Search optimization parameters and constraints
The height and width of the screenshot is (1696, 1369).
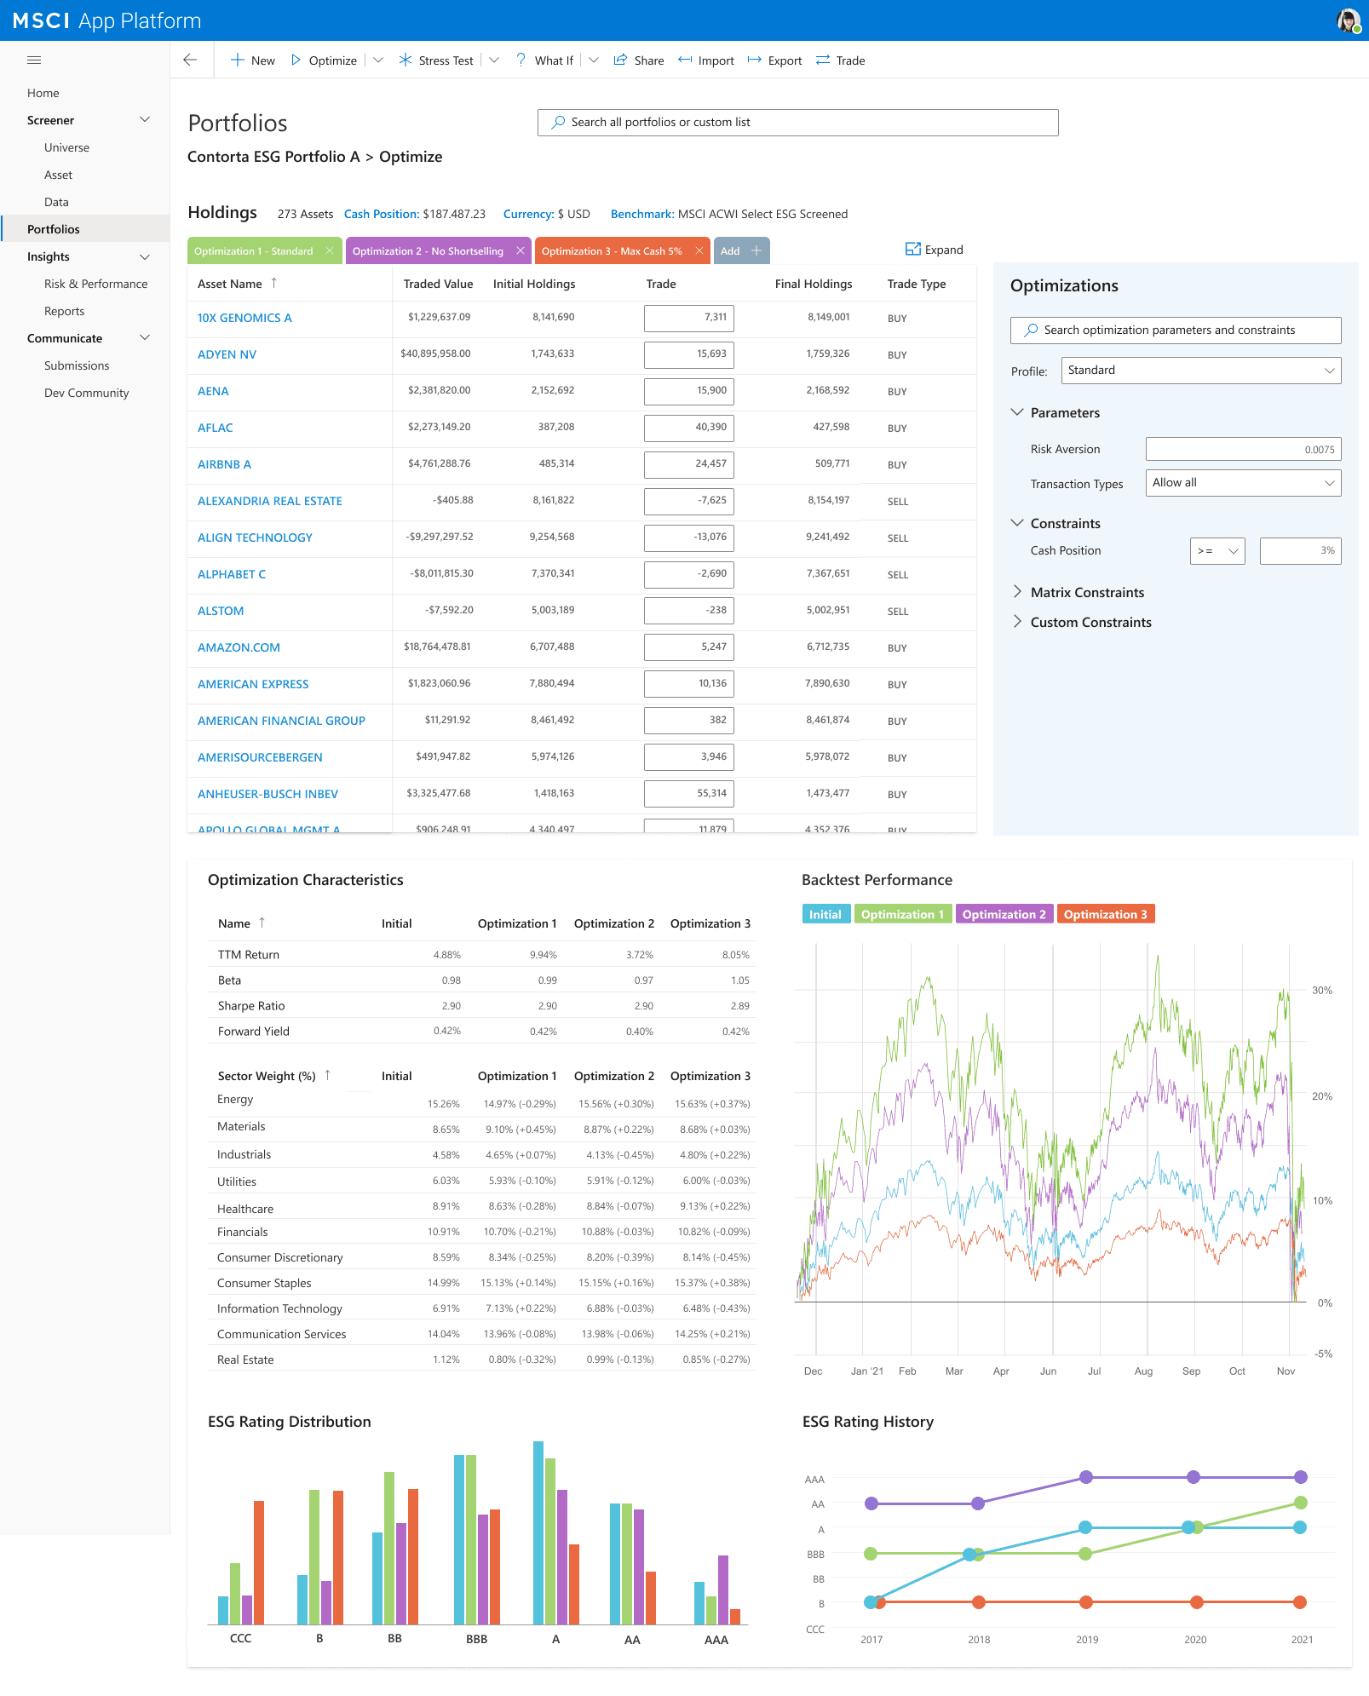click(1176, 331)
